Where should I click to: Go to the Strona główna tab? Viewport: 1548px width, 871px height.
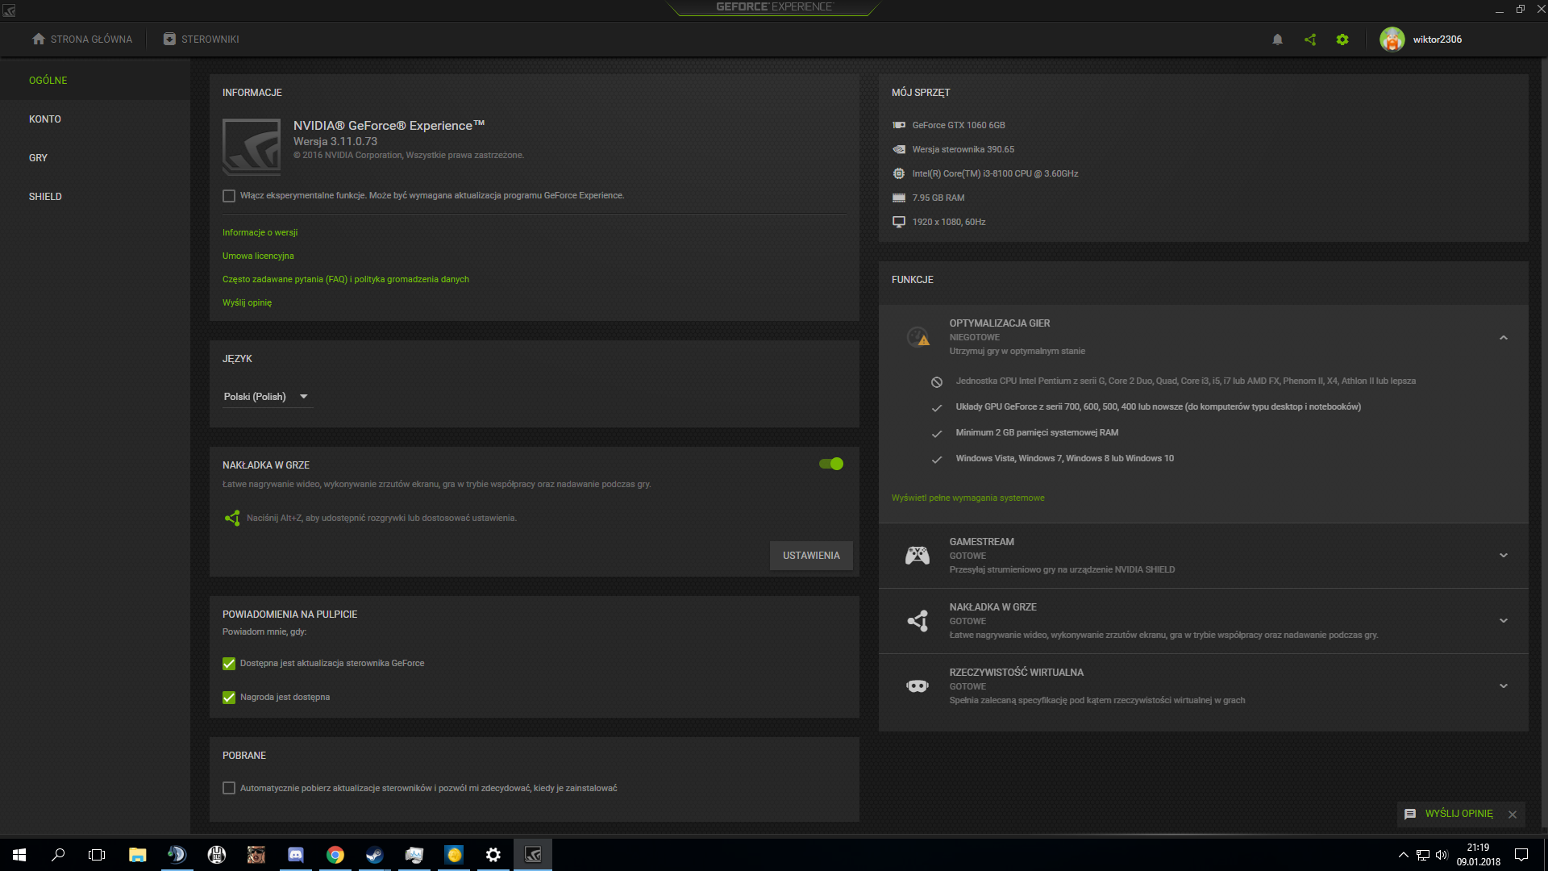click(82, 40)
